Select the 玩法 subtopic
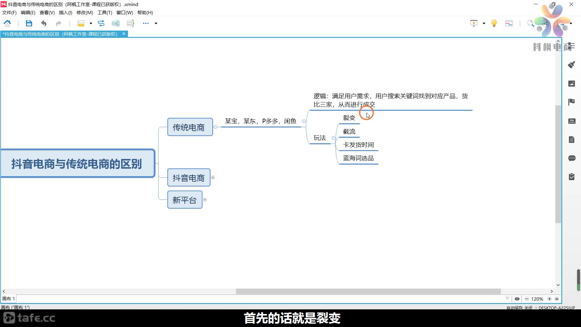 (x=320, y=138)
